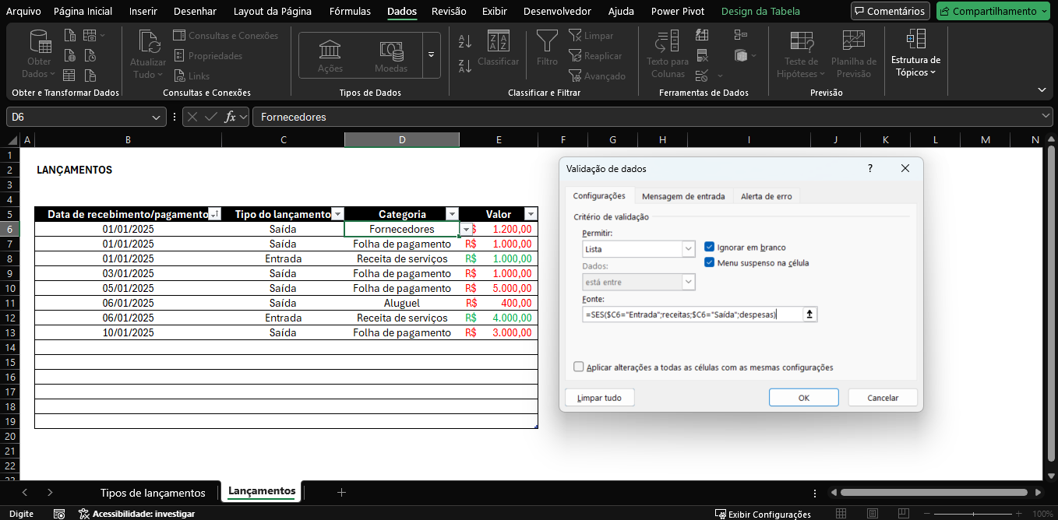Switch to Alerta de erro tab
The width and height of the screenshot is (1058, 520).
click(766, 196)
